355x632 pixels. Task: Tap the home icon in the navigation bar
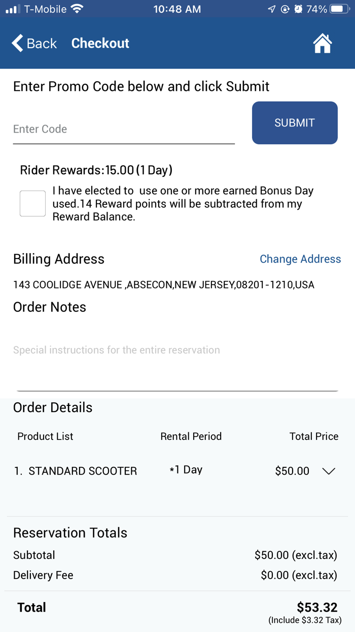pyautogui.click(x=323, y=43)
